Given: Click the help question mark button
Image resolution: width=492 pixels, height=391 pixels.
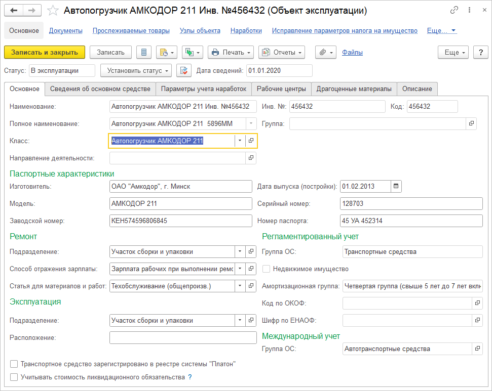Looking at the screenshot, I should [481, 52].
